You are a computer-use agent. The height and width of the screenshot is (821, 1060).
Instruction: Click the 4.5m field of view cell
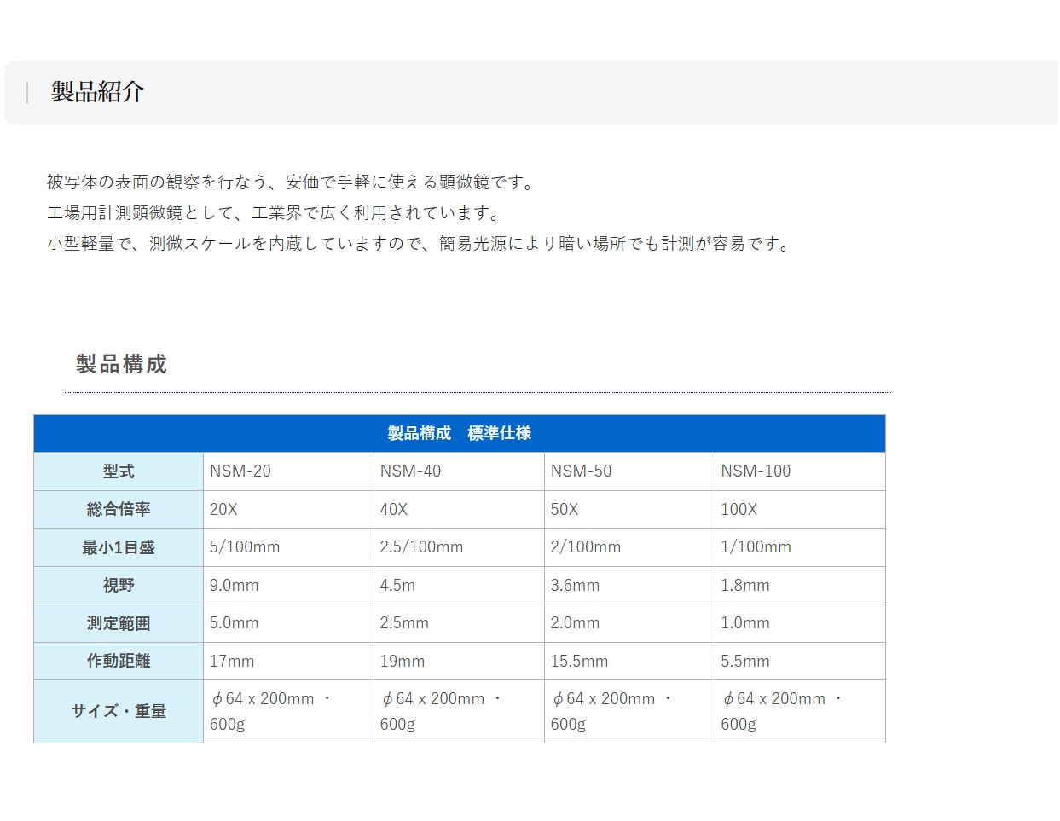pyautogui.click(x=459, y=586)
